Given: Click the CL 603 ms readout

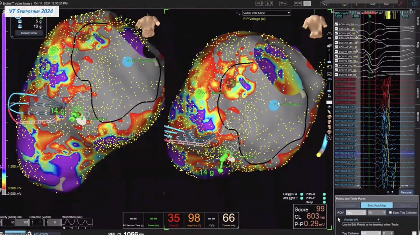Looking at the screenshot, I should (x=310, y=216).
